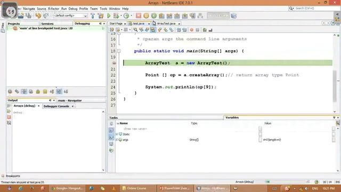
Task: Click the ENG language indicator in tray
Action: pyautogui.click(x=315, y=188)
